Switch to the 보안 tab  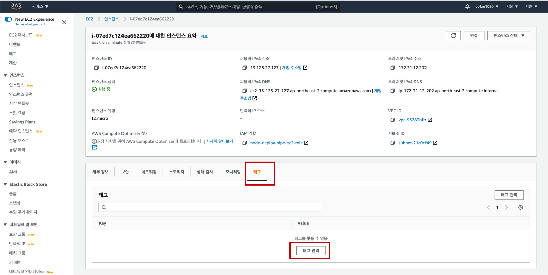point(125,172)
